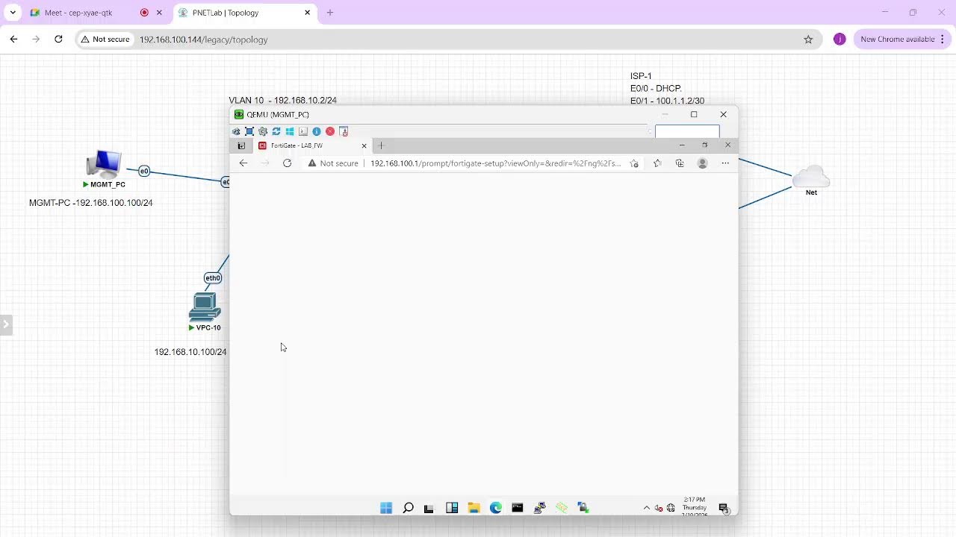Click the QEMU red stop icon
Viewport: 956px width, 537px height.
pos(330,131)
